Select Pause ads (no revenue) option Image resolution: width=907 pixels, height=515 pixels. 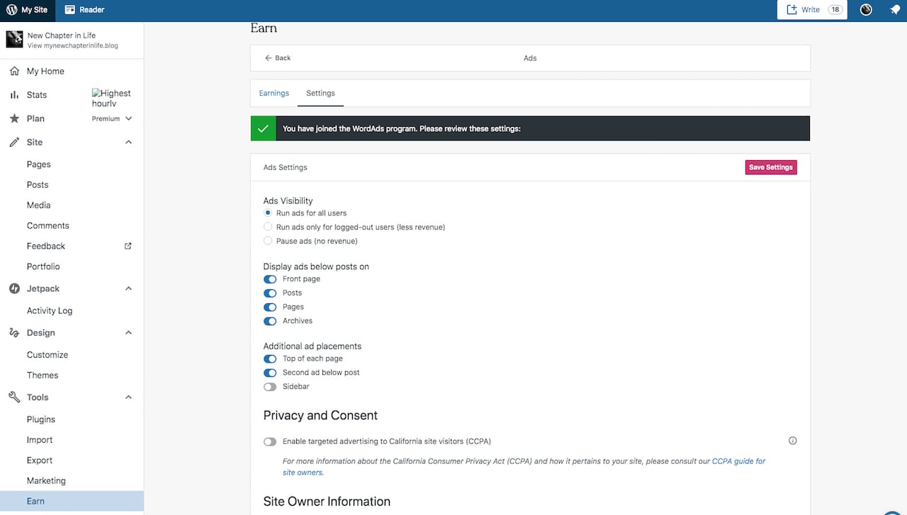[x=268, y=241]
